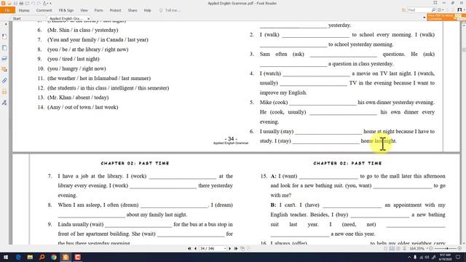
Task: Open the Bookmarks panel icon
Action: tap(4, 36)
